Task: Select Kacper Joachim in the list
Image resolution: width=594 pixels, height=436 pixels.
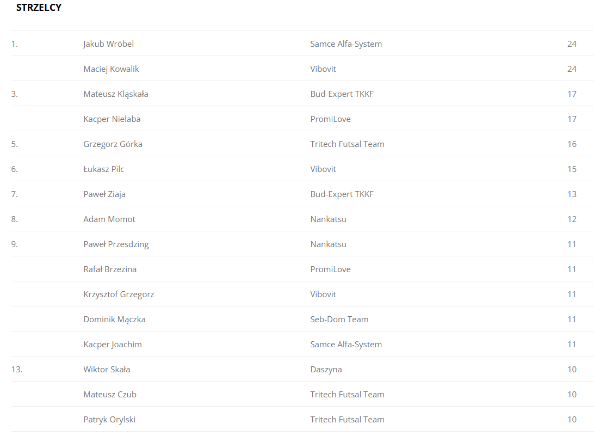Action: tap(112, 345)
